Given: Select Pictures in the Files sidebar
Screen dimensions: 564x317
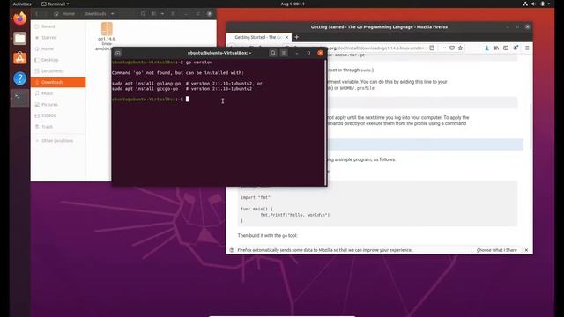Looking at the screenshot, I should point(58,105).
